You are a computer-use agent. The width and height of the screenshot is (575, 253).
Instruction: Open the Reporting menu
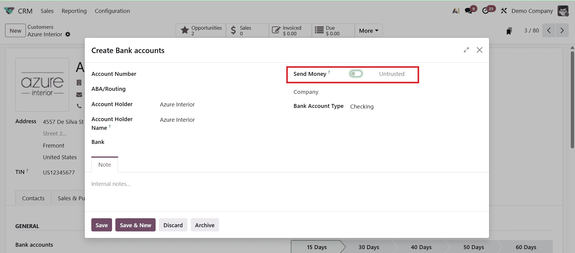pos(74,11)
